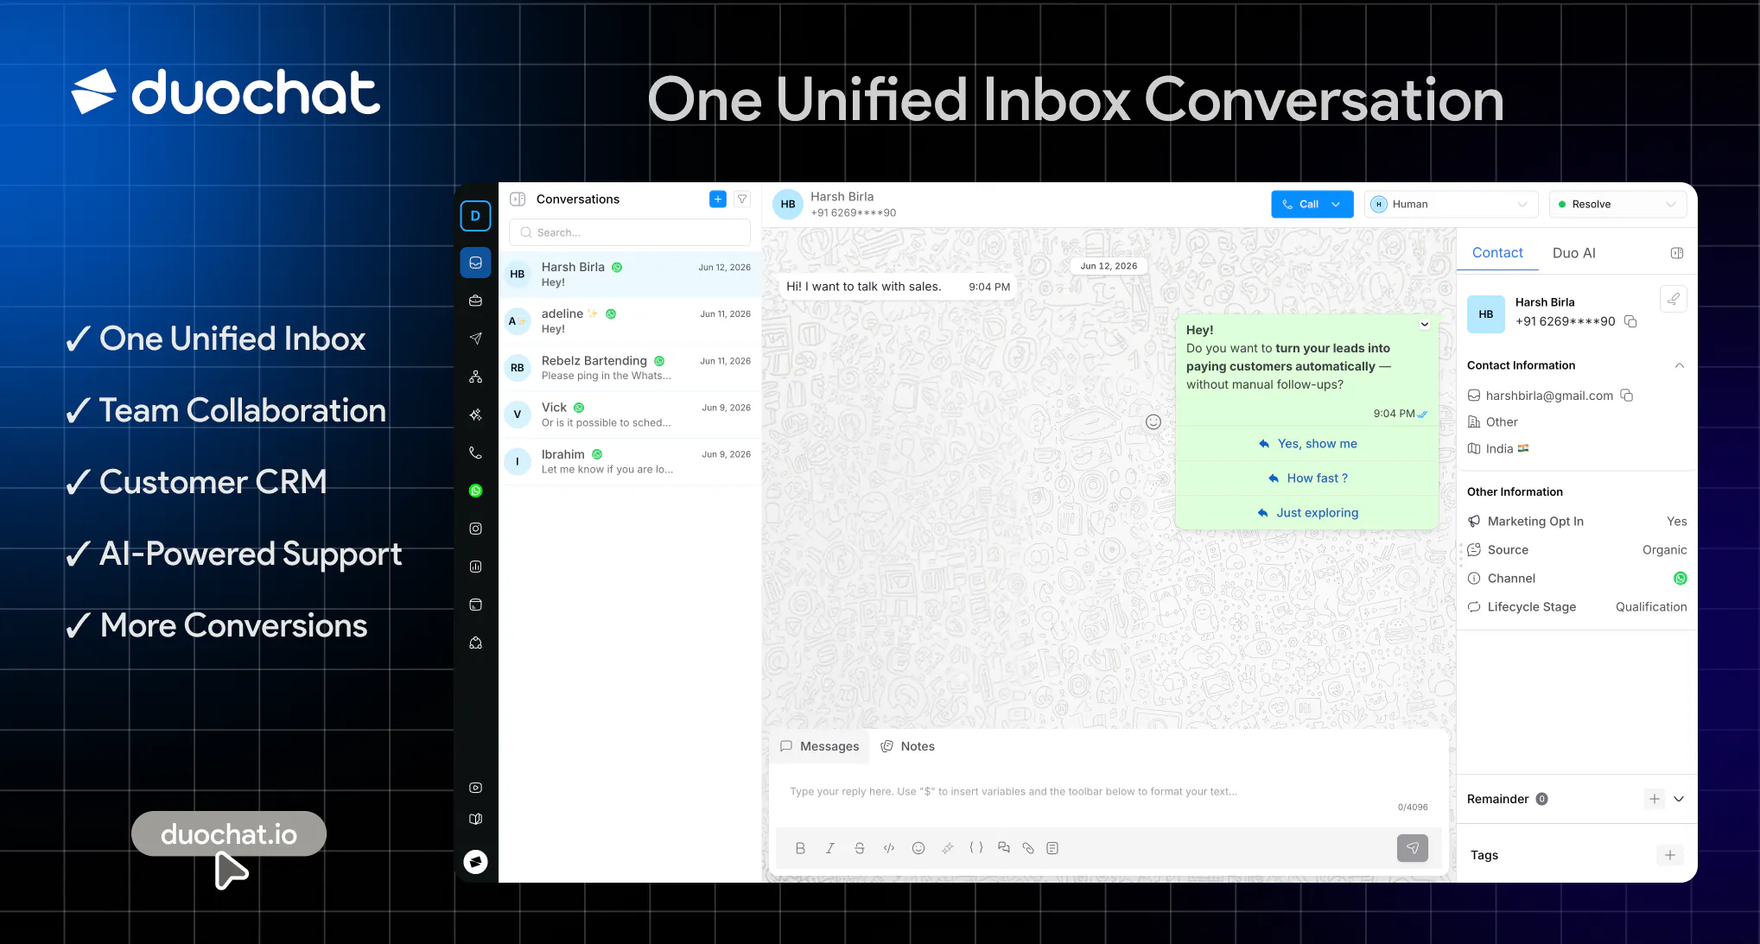Open the paper-plane broadcast icon in sidebar
This screenshot has width=1760, height=944.
(475, 339)
